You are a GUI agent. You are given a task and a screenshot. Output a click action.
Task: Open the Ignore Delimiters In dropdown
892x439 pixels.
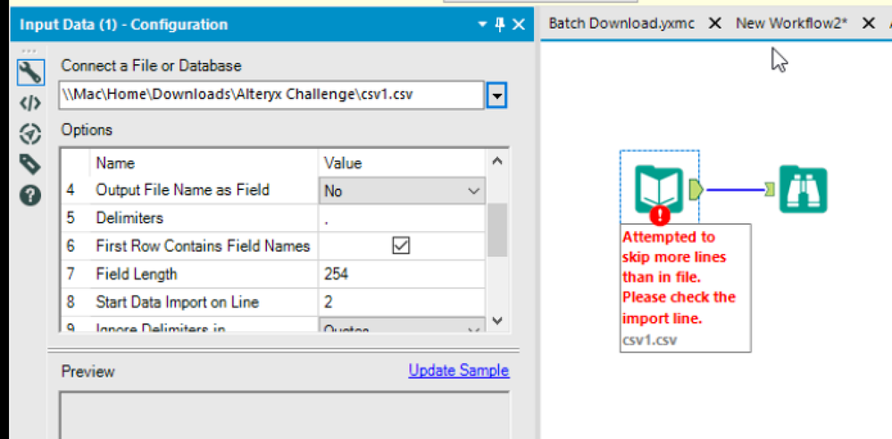pyautogui.click(x=402, y=327)
